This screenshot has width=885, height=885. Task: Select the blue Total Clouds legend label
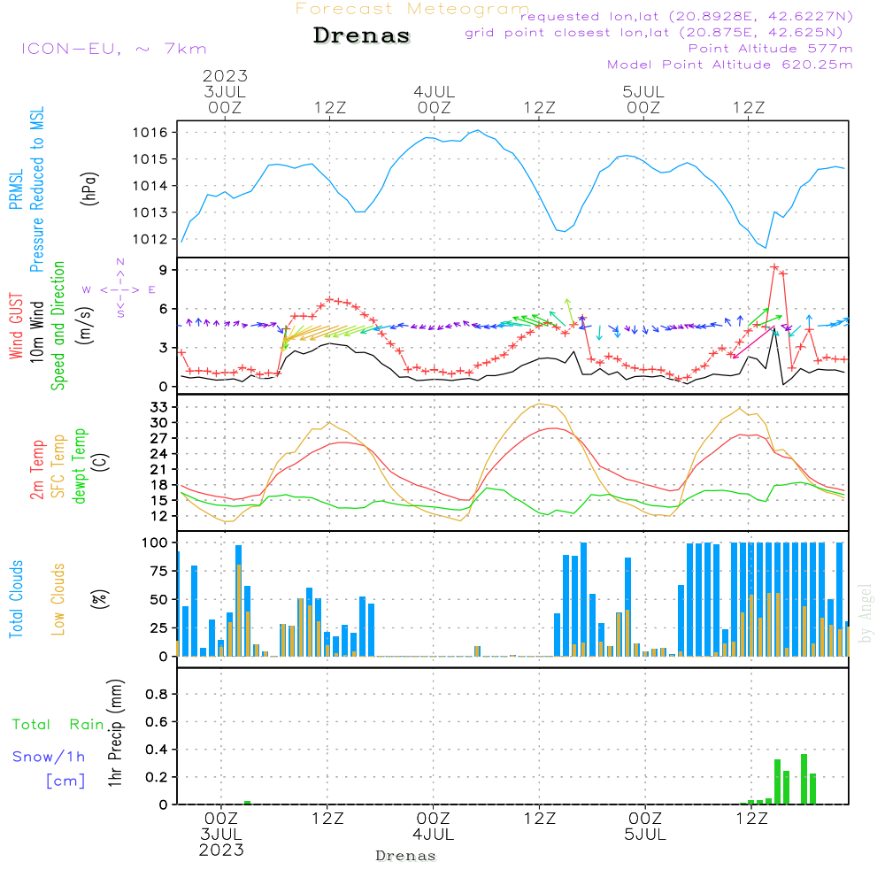16,599
